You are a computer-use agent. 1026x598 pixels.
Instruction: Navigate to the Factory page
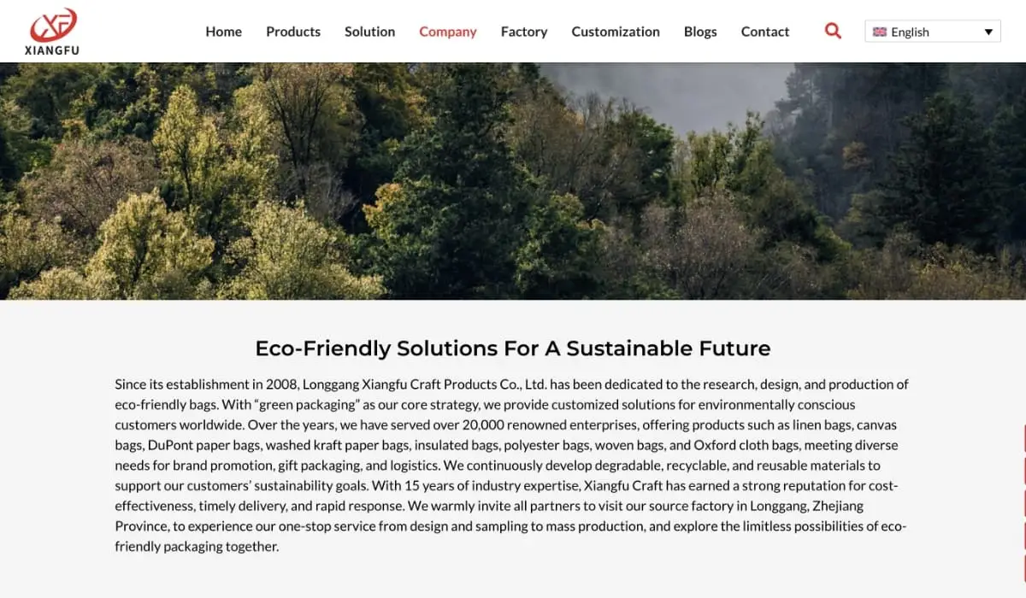point(524,32)
